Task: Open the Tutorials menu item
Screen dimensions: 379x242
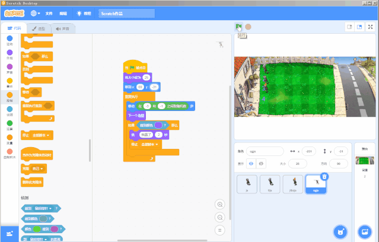Action: 84,14
